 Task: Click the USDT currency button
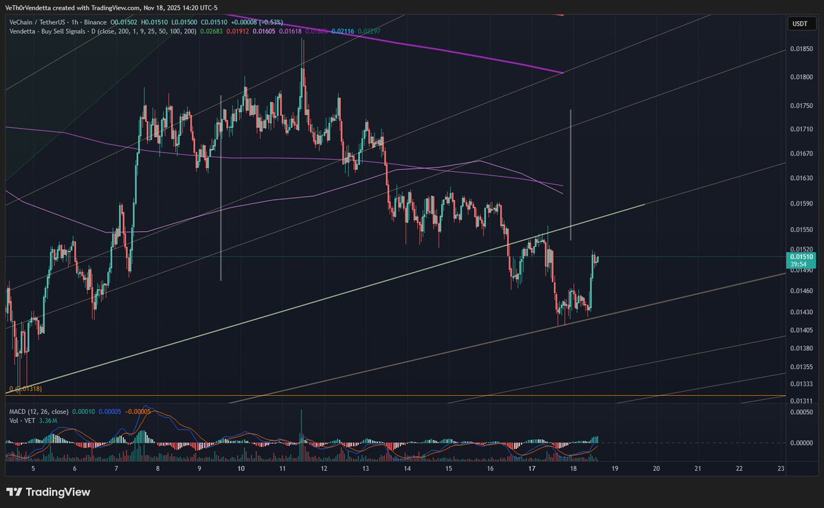click(x=800, y=23)
